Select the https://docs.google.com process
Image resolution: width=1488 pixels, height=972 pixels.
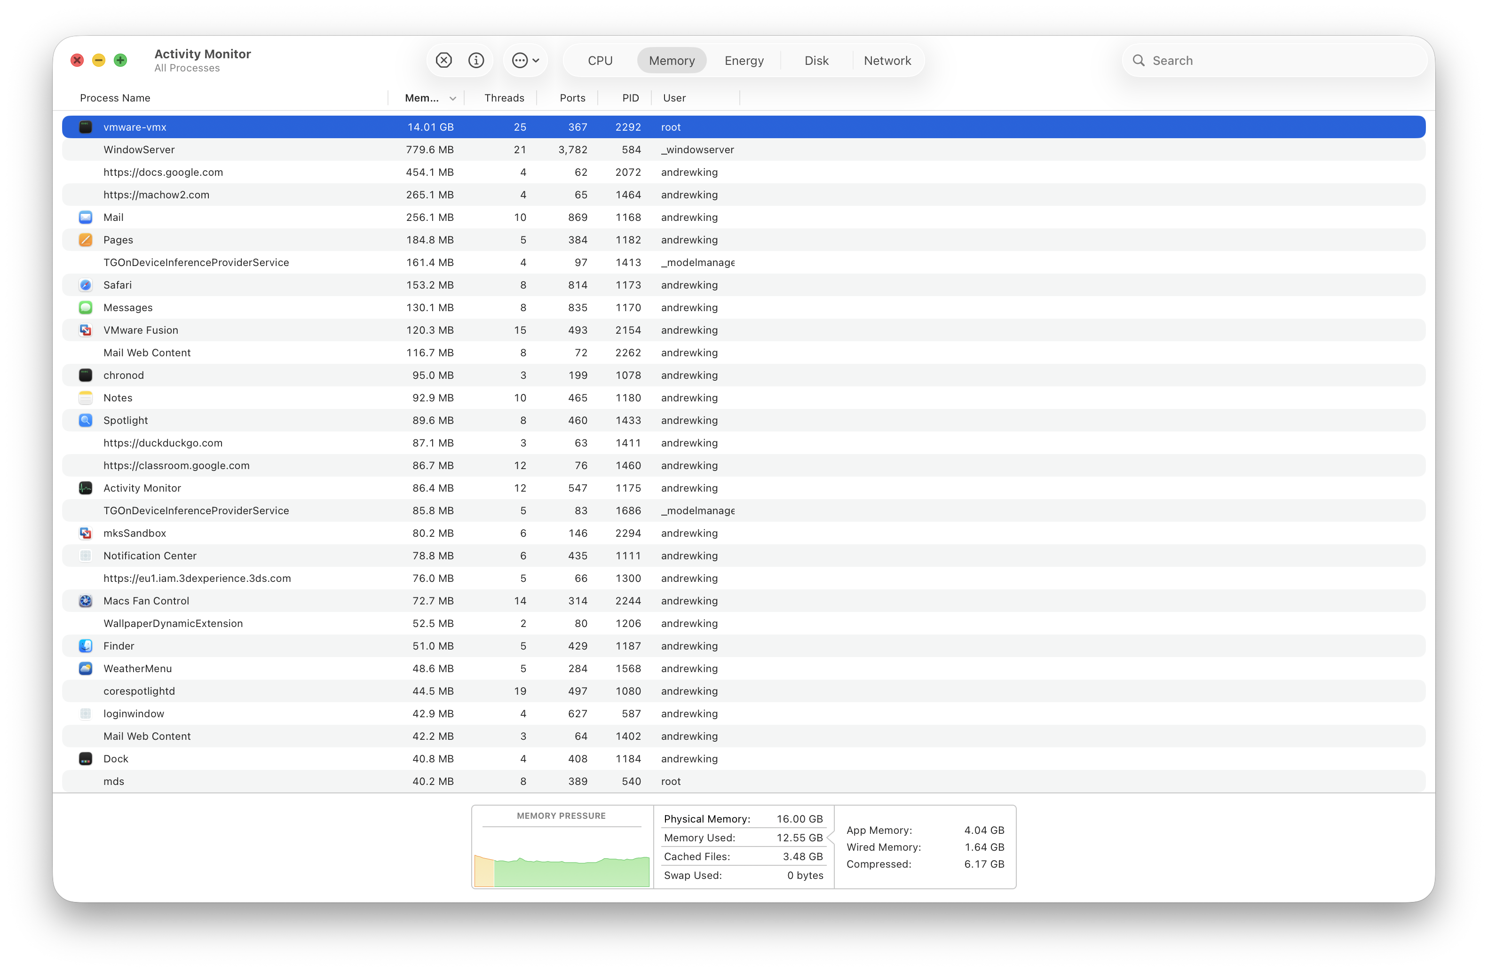point(744,172)
